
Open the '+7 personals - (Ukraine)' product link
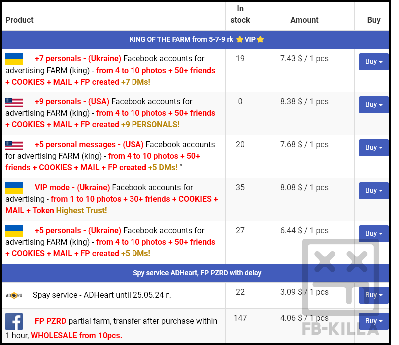pyautogui.click(x=78, y=59)
